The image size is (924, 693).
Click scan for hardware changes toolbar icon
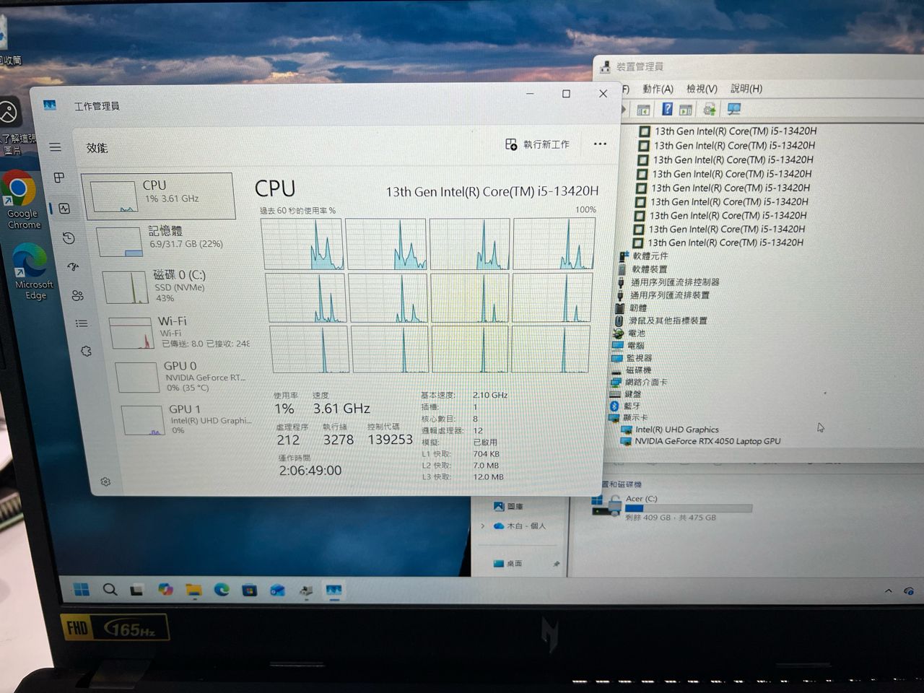(x=734, y=109)
